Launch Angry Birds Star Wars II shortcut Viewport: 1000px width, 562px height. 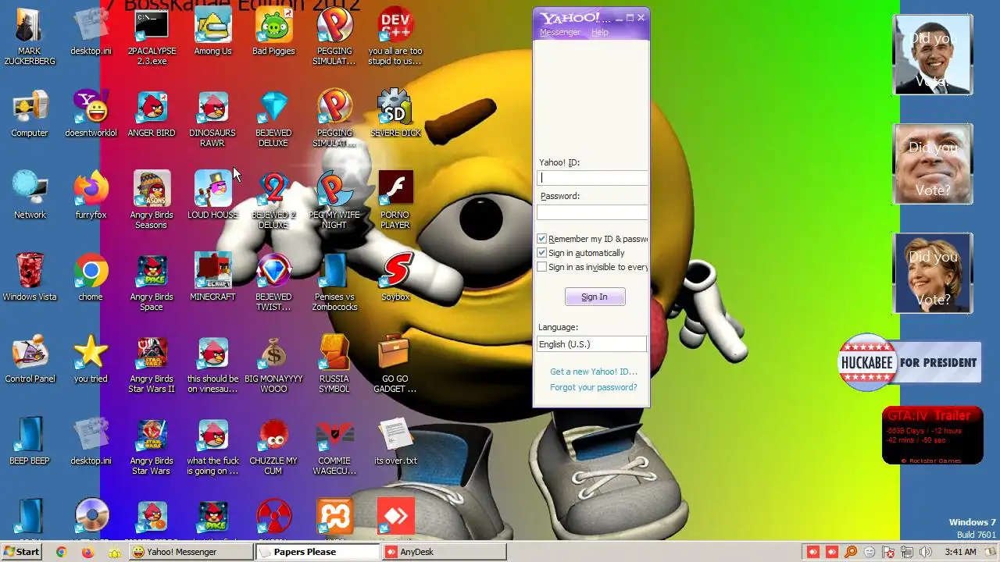pyautogui.click(x=152, y=365)
